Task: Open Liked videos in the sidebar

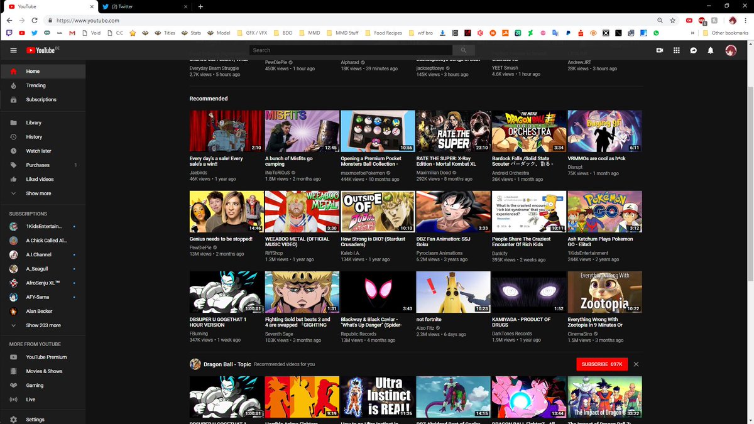Action: pos(42,179)
